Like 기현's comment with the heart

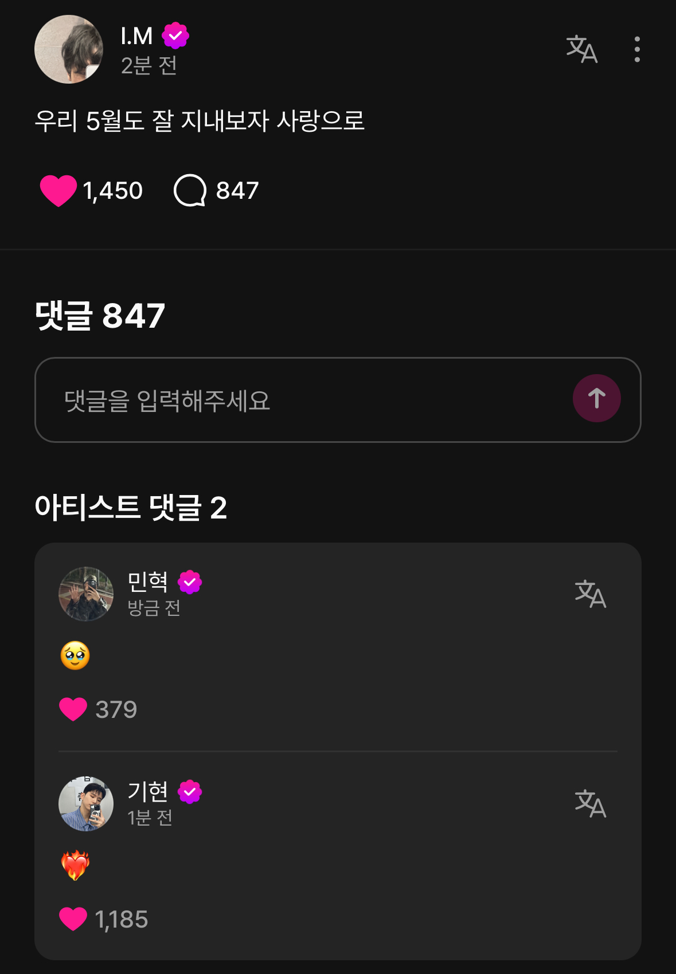73,919
